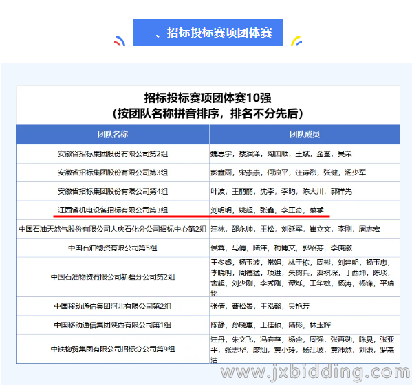
Task: Select the cell 中国移动通信集团陕西有限公司第1组
Action: (113, 325)
